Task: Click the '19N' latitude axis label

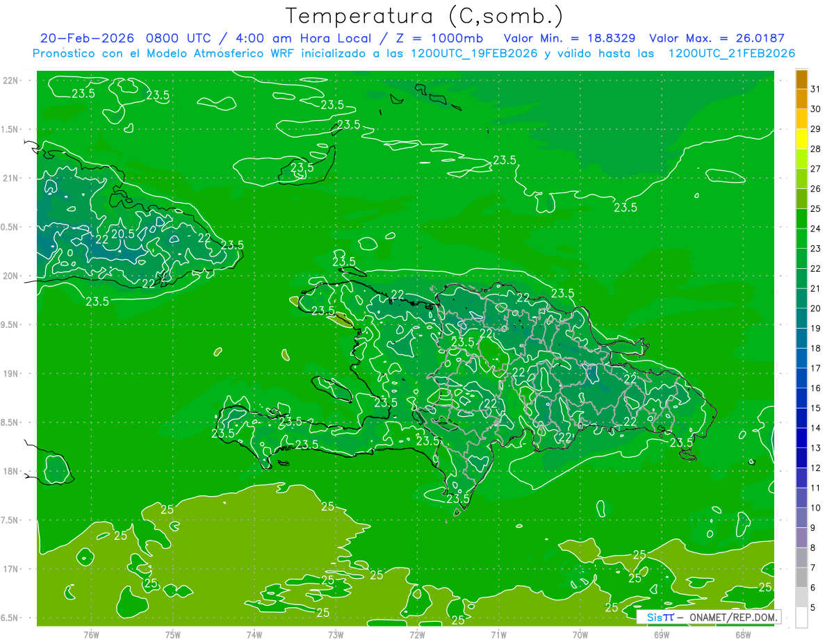Action: pyautogui.click(x=12, y=374)
